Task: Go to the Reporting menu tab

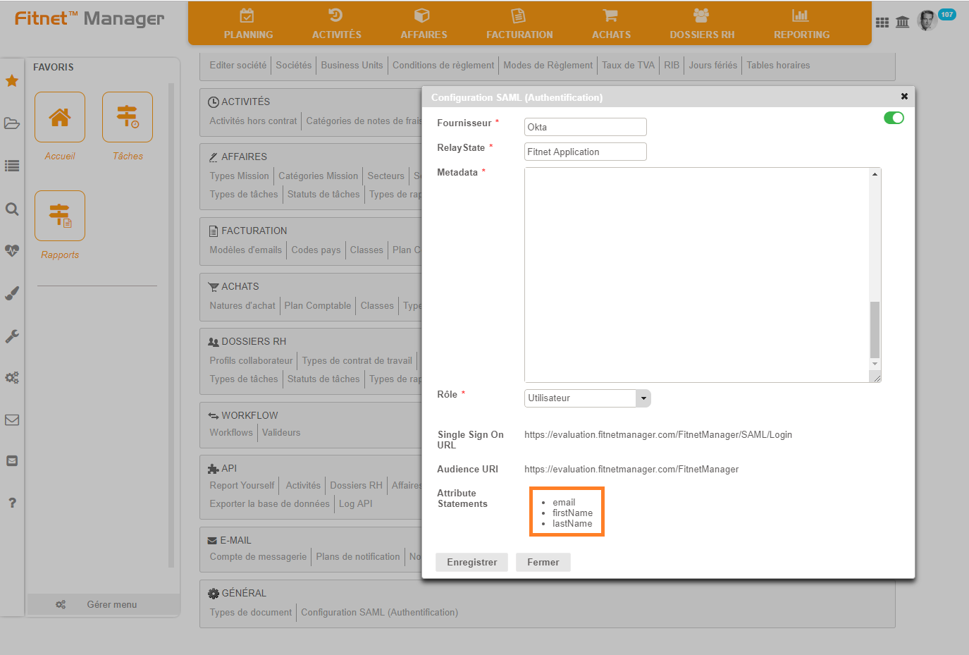Action: [x=801, y=24]
